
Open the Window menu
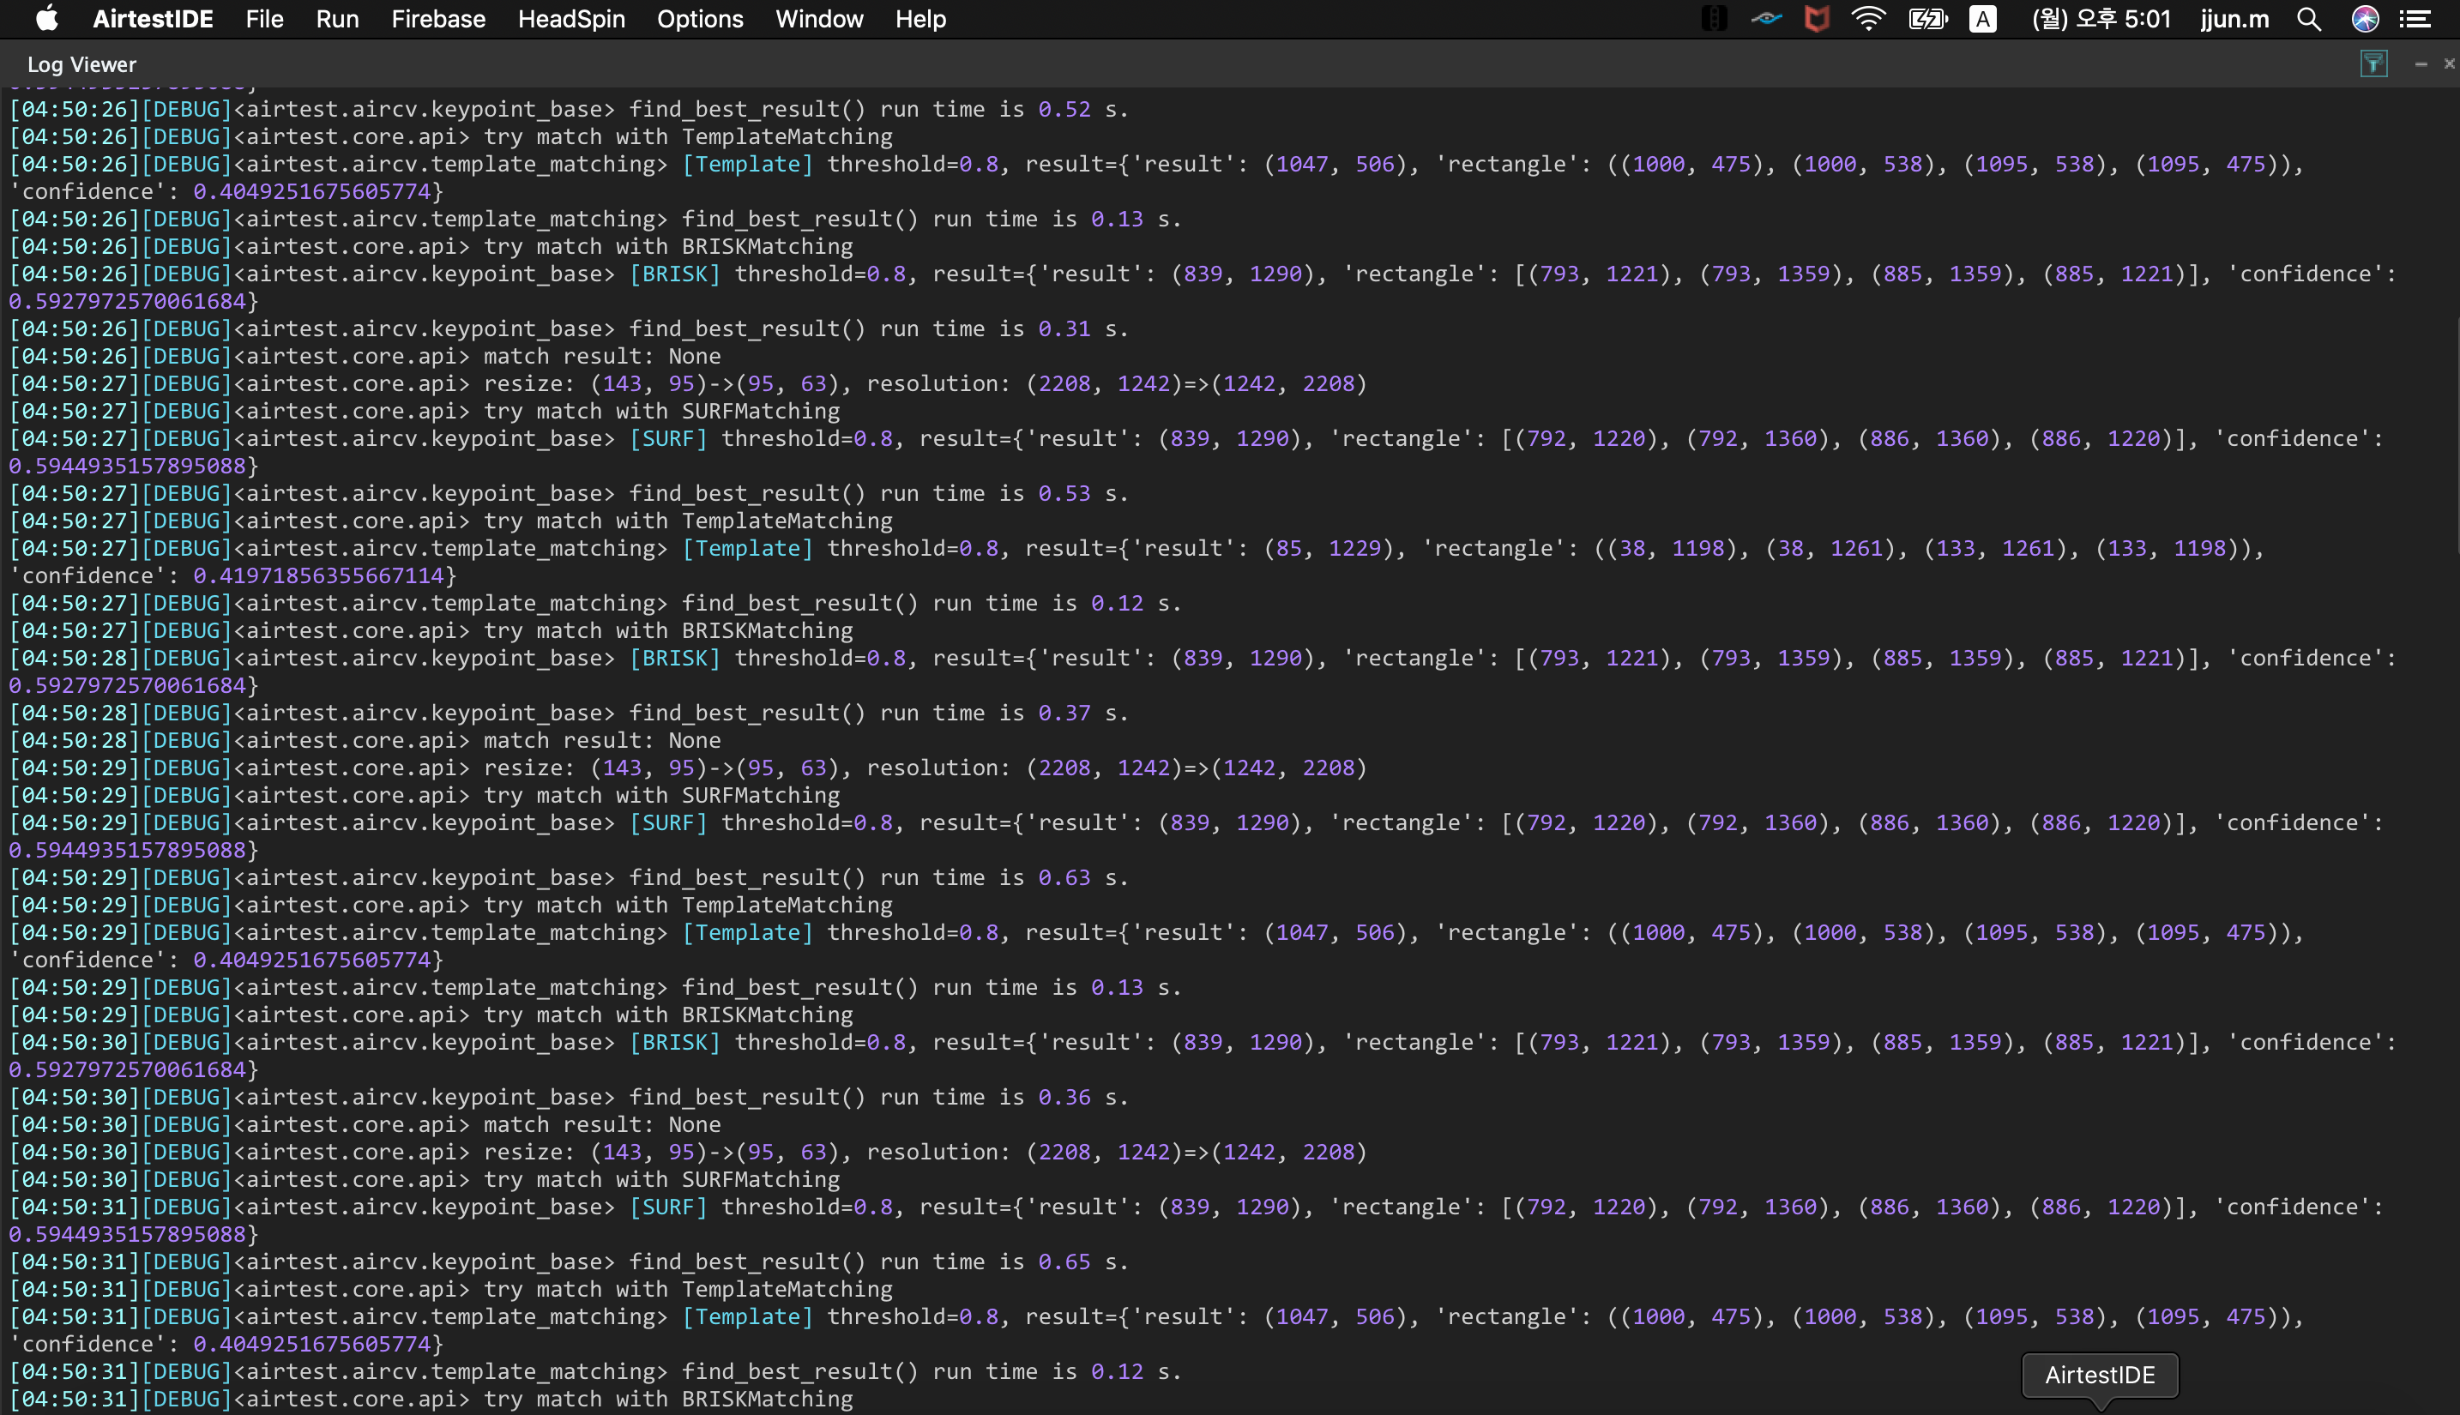[x=819, y=19]
